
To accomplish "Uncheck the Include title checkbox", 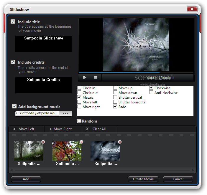I will point(13,22).
